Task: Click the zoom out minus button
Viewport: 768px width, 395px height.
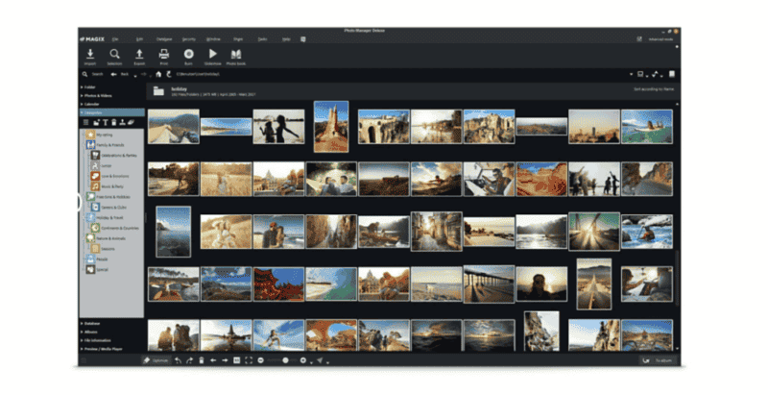Action: pyautogui.click(x=260, y=360)
